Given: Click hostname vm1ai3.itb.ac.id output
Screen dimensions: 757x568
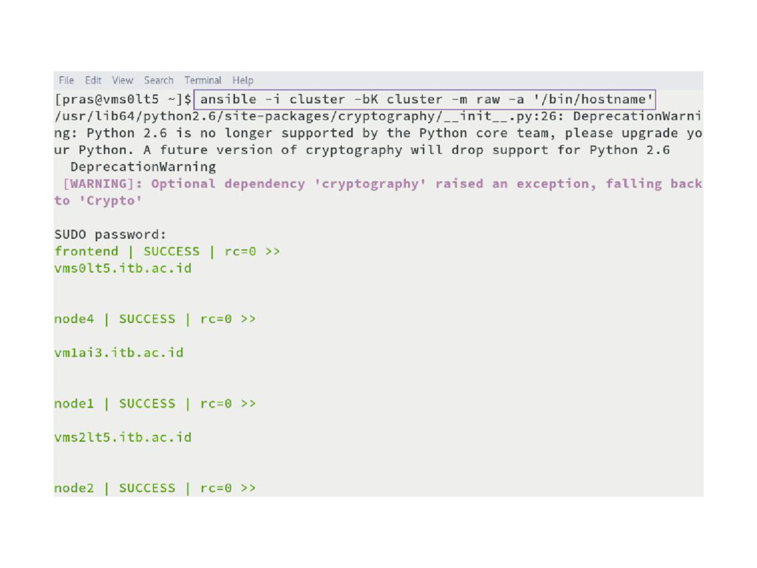Looking at the screenshot, I should tap(119, 353).
